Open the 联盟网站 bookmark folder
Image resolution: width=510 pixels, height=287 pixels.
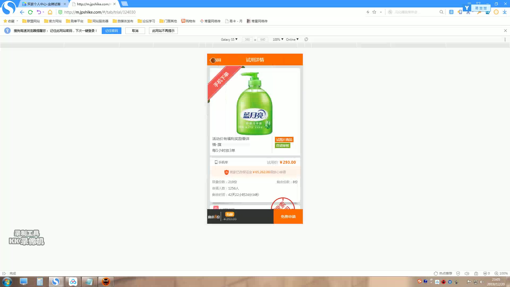tap(31, 21)
